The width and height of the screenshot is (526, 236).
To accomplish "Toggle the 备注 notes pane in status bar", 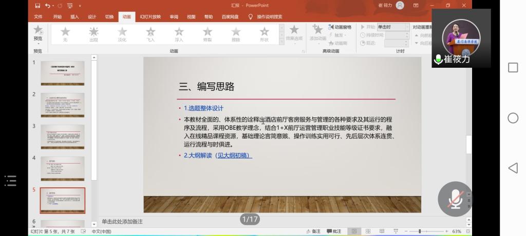I will 312,231.
